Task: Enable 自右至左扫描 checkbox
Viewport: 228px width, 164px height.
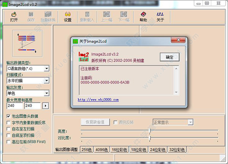Action: (x=8, y=129)
